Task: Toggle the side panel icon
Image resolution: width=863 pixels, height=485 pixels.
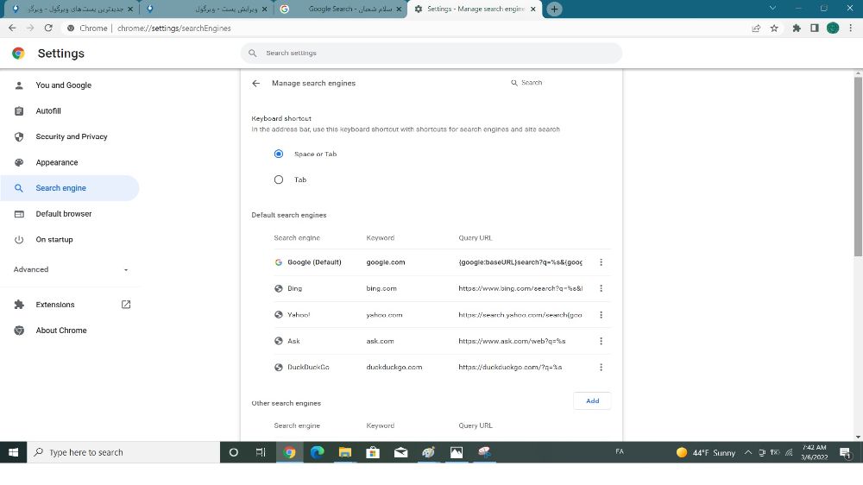Action: [815, 28]
